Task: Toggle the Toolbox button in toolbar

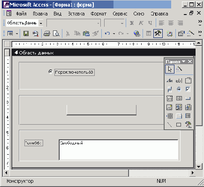Action: tap(158, 33)
